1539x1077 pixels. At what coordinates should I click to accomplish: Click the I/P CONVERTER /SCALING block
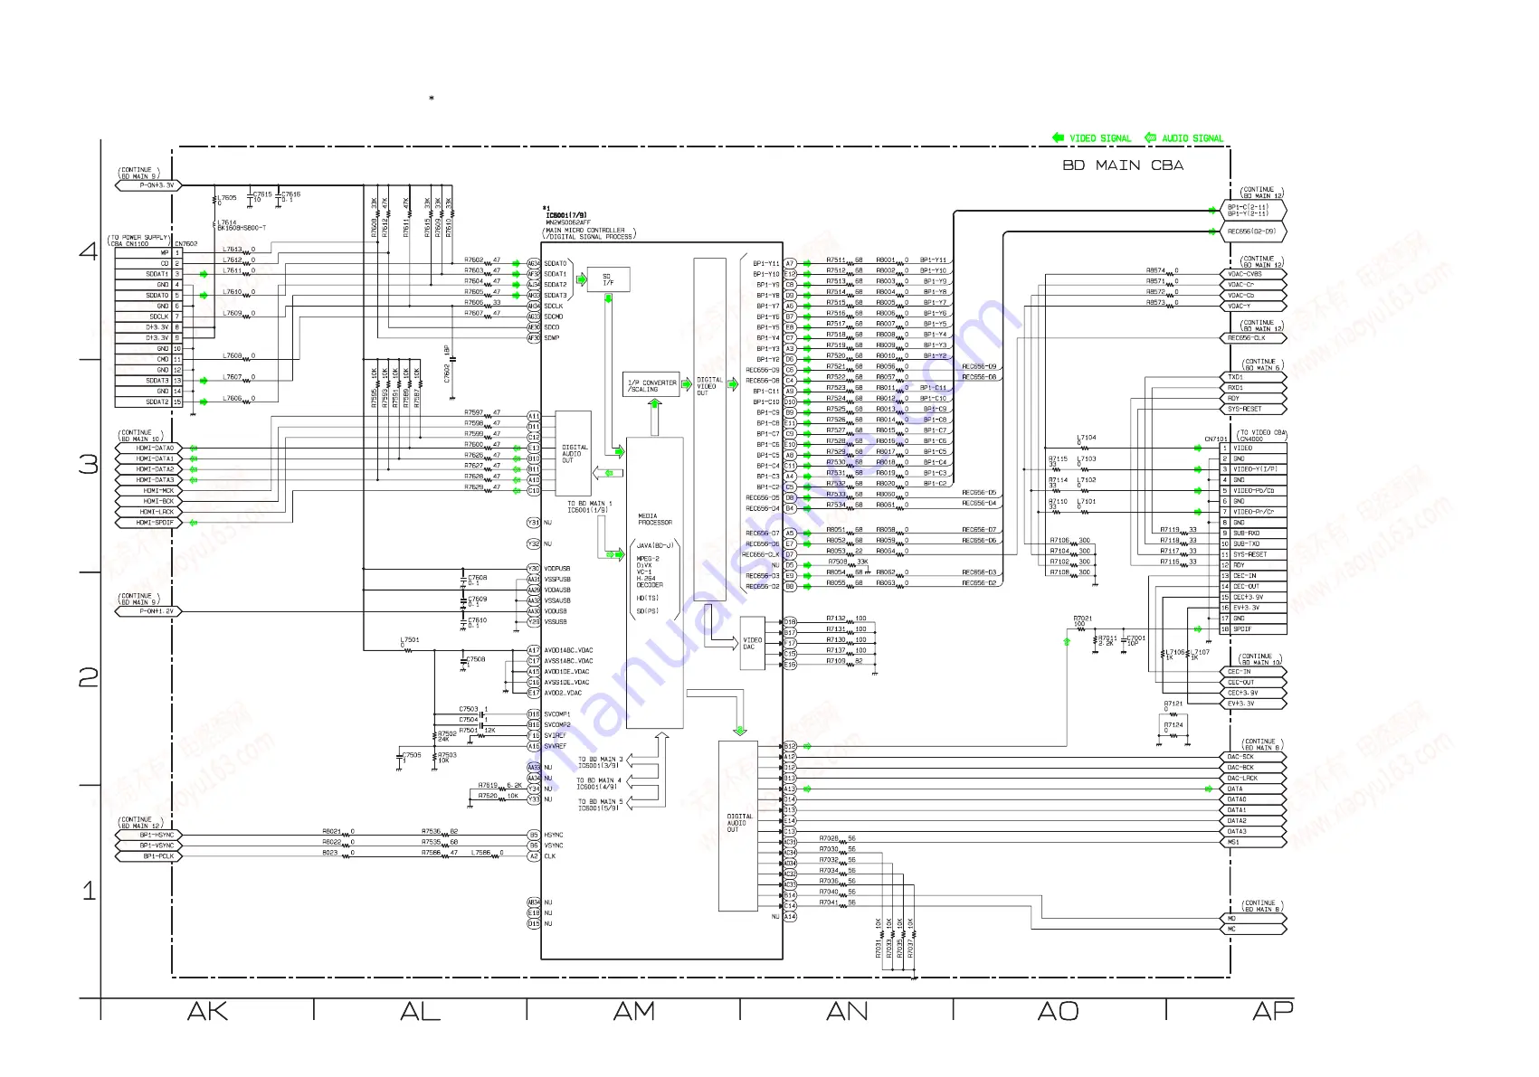652,385
